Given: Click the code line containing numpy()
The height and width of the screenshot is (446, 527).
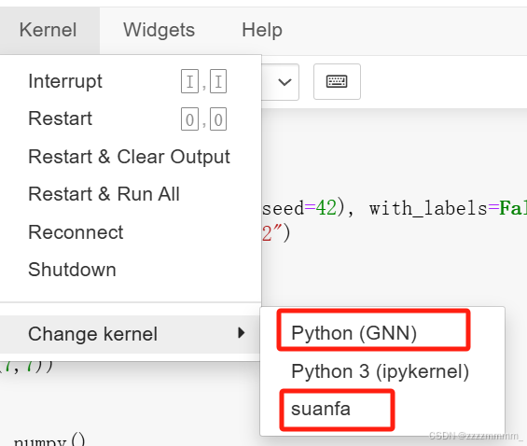Looking at the screenshot, I should tap(49, 439).
